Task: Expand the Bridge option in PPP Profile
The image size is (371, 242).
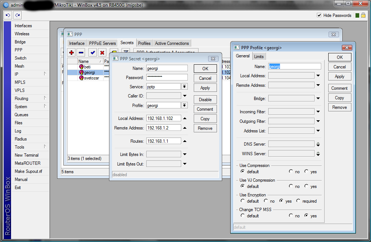Action: point(318,99)
